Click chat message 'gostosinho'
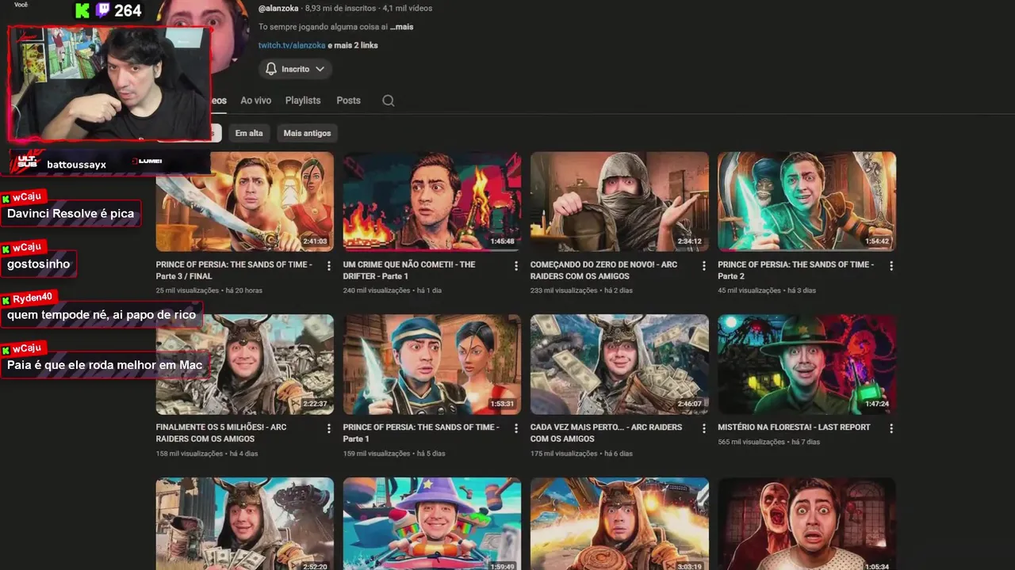Image resolution: width=1015 pixels, height=570 pixels. coord(38,264)
